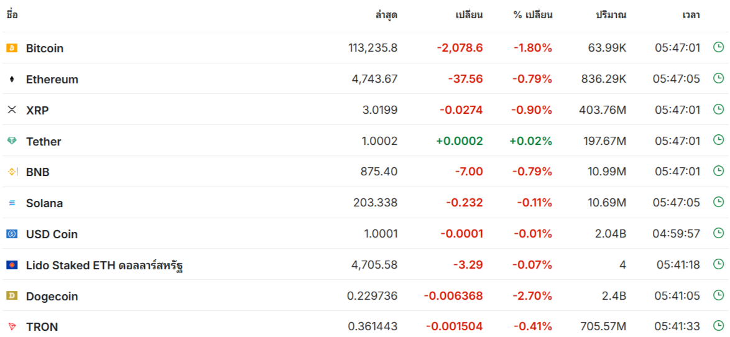Click the clock icon beside USD Coin time
The height and width of the screenshot is (337, 730).
(x=718, y=233)
